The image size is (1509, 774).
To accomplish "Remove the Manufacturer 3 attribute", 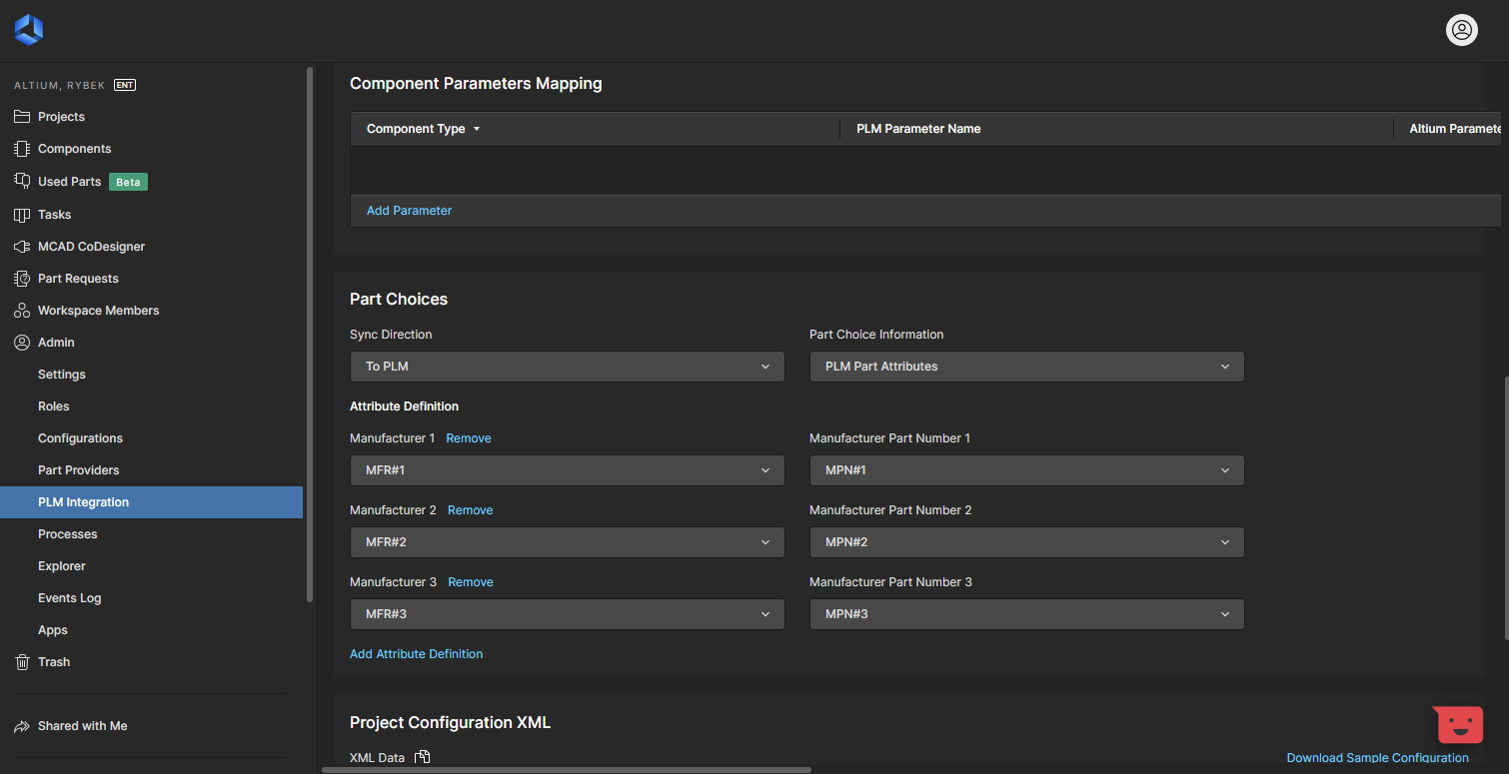I will point(471,582).
